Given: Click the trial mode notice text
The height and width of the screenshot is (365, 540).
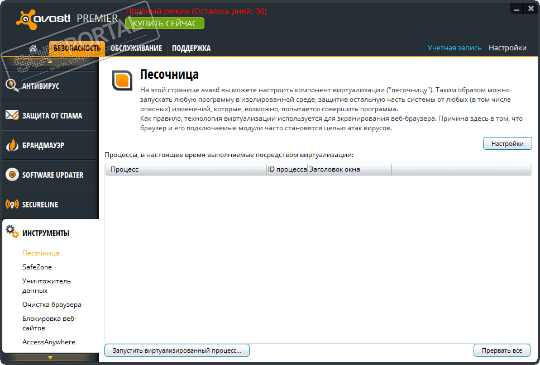Looking at the screenshot, I should 197,11.
